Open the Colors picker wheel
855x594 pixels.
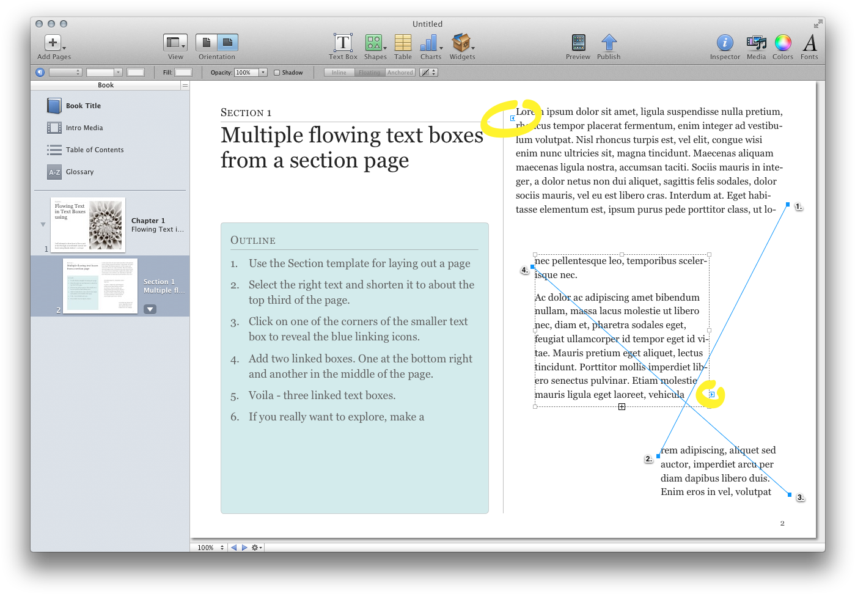click(783, 43)
